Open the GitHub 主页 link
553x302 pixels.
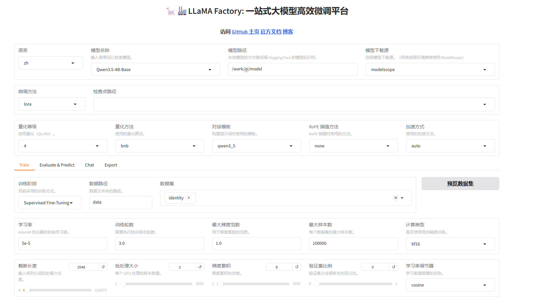coord(245,32)
